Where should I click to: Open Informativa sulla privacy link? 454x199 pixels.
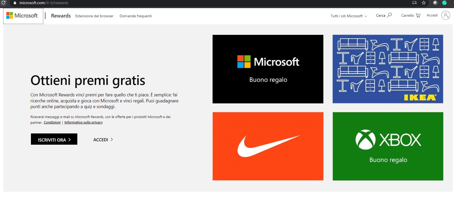coord(83,122)
